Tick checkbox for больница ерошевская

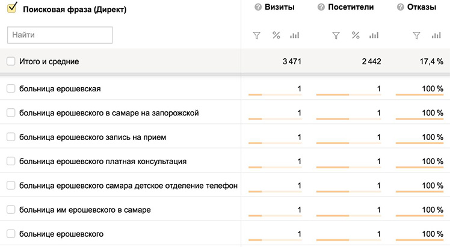(11, 88)
